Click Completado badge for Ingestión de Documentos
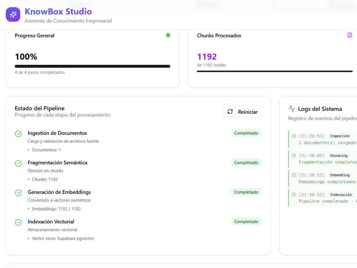 [x=246, y=133]
